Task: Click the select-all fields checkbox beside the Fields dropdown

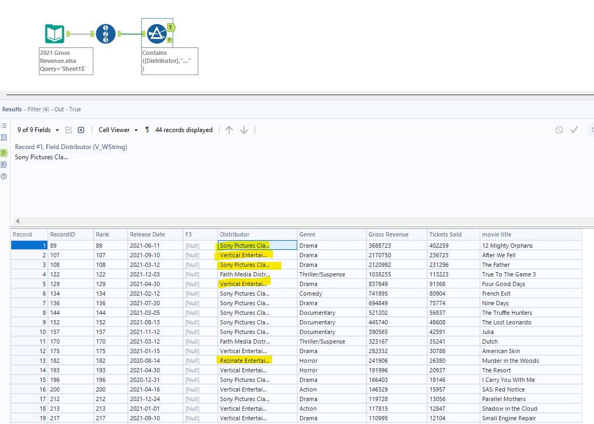Action: coord(69,129)
